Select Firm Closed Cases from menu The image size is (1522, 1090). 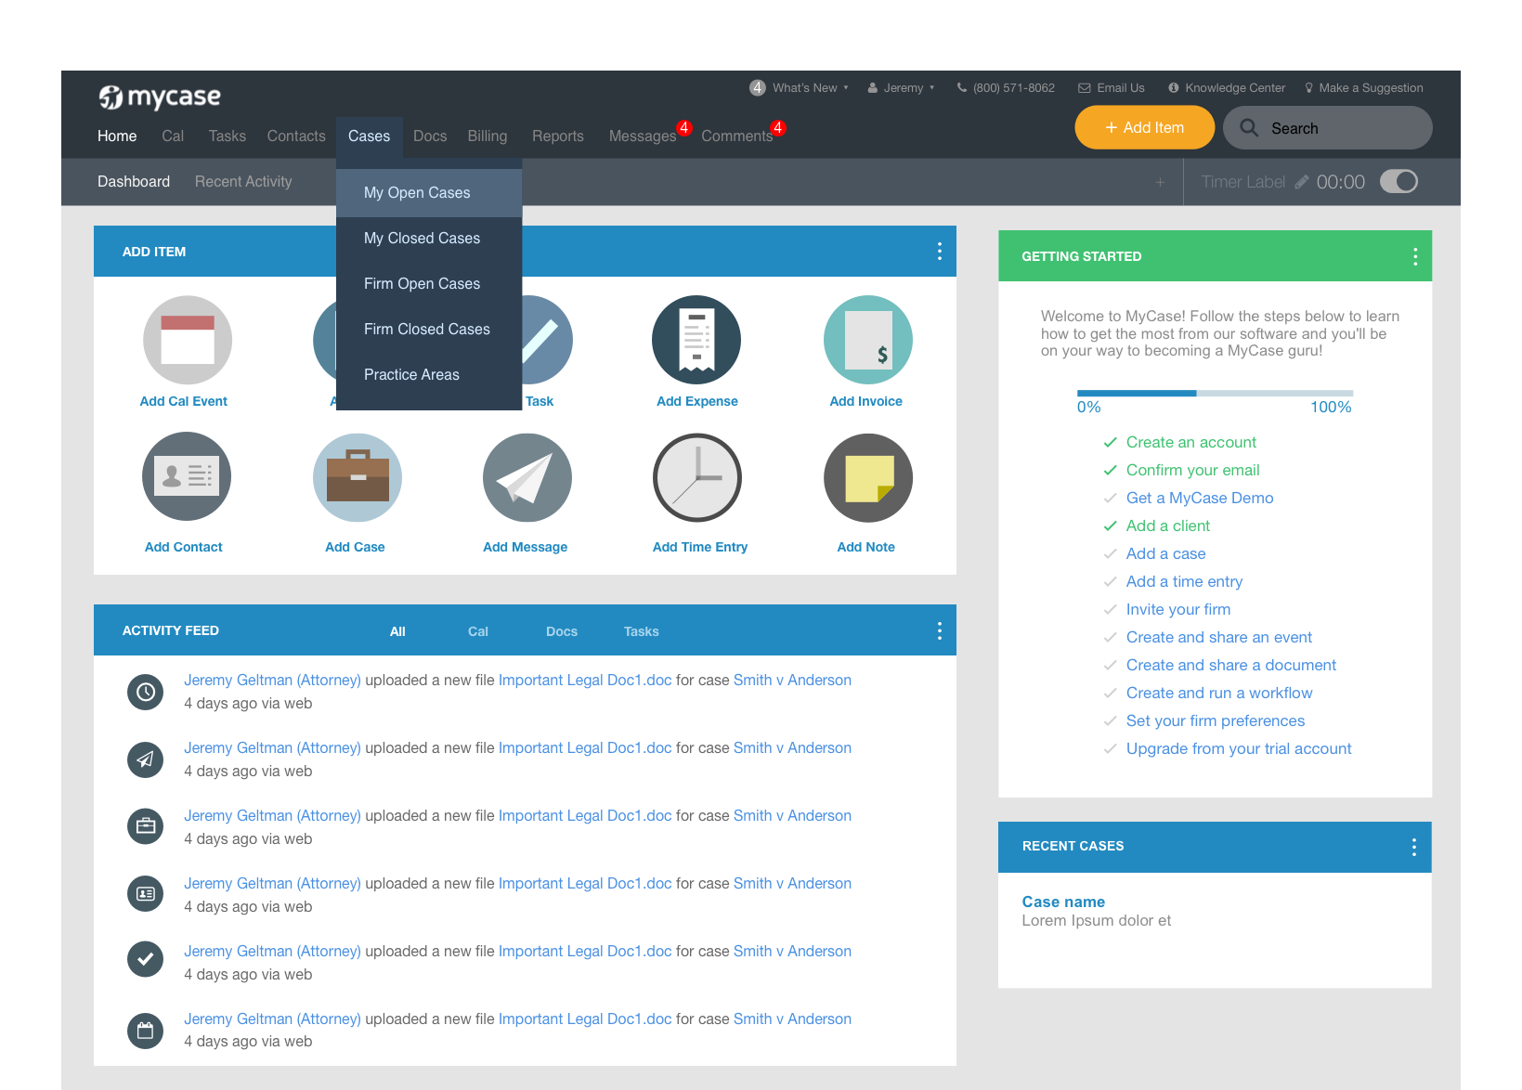pos(429,330)
